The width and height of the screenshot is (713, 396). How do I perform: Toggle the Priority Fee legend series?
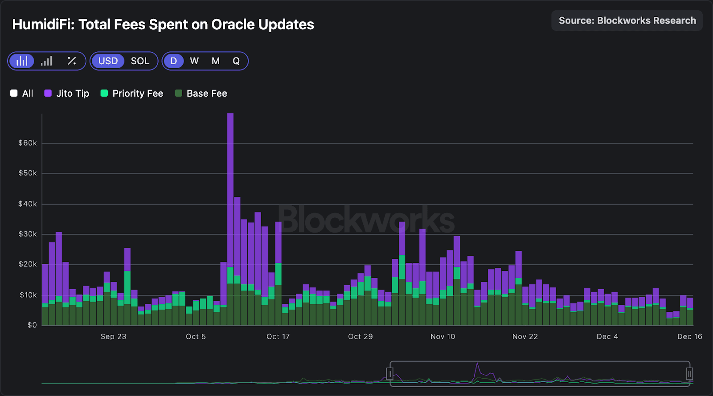[x=132, y=94]
